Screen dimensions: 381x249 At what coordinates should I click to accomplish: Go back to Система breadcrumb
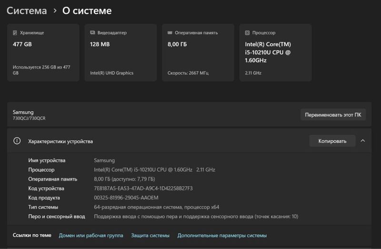27,10
